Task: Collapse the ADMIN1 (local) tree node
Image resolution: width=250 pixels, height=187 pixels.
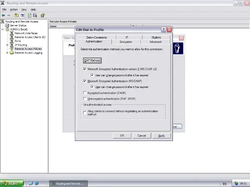Action: tap(3, 30)
